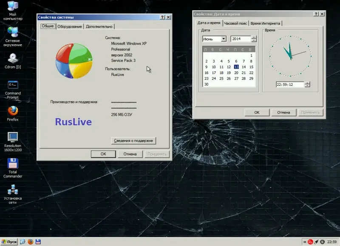Select highlighted day 13 in the calendar
This screenshot has width=340, height=246.
(x=236, y=67)
